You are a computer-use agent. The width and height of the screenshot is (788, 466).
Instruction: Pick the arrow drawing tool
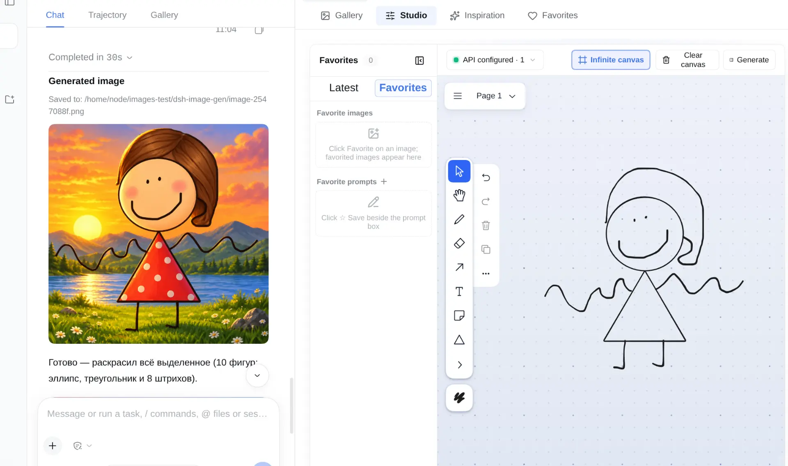(459, 267)
